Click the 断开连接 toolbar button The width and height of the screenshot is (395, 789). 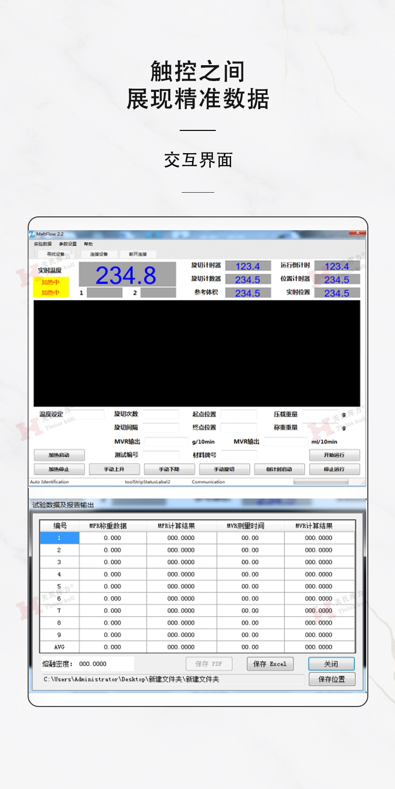(x=138, y=254)
